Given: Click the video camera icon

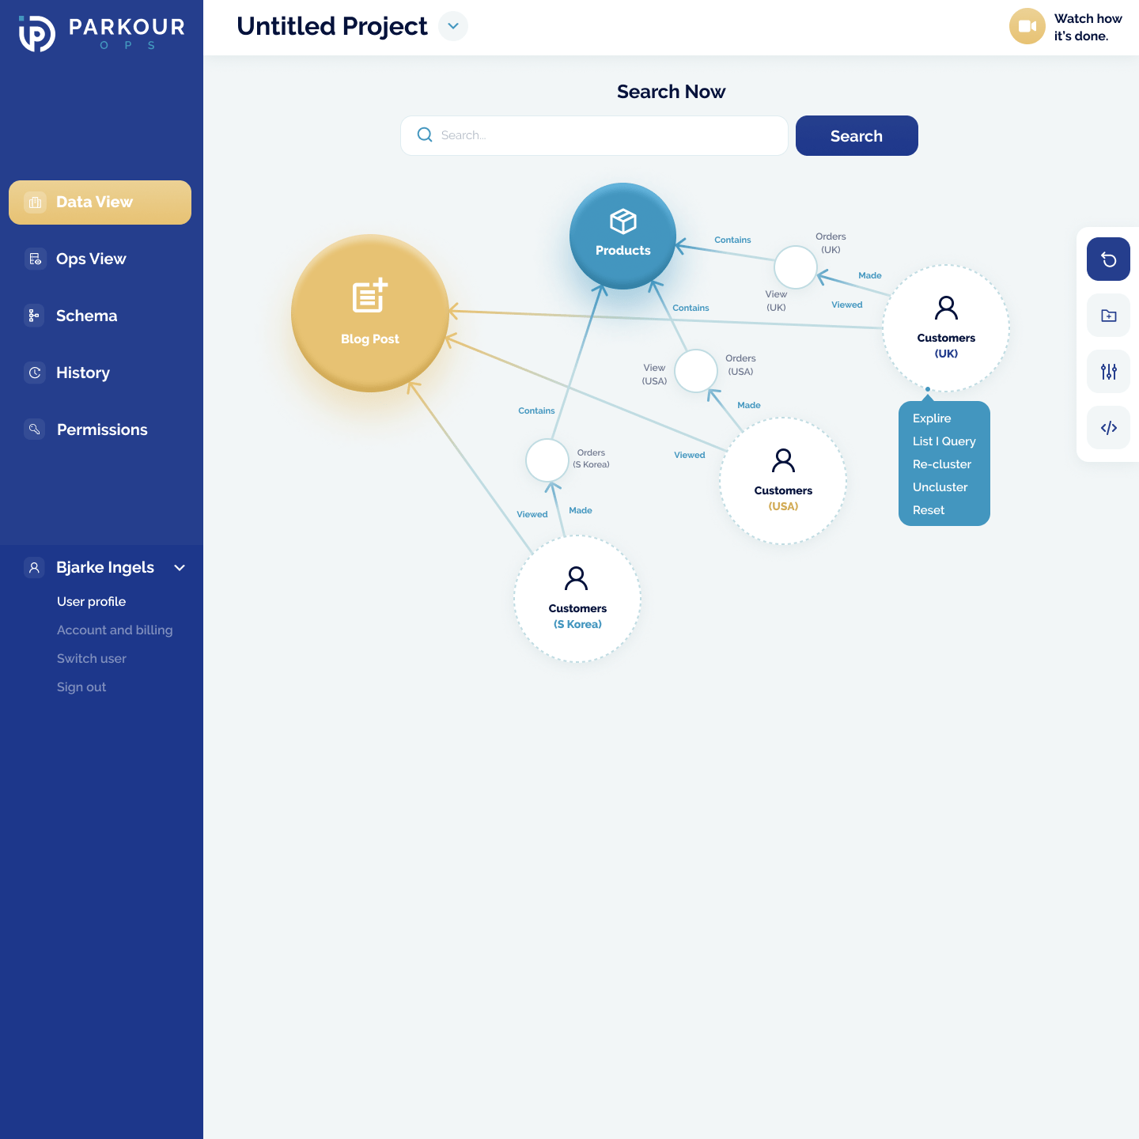Looking at the screenshot, I should click(x=1027, y=26).
